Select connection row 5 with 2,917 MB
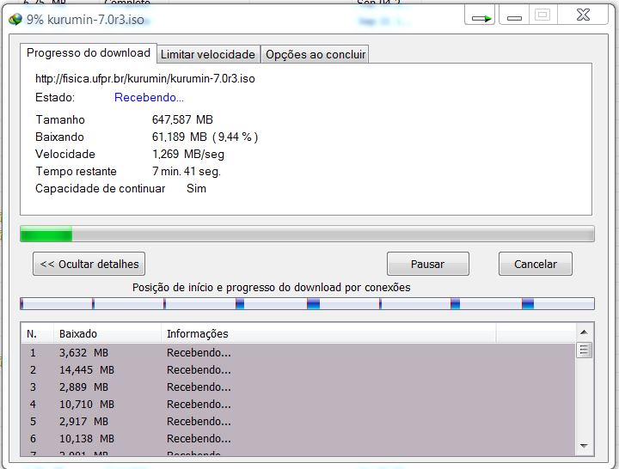The height and width of the screenshot is (469, 619). point(298,421)
